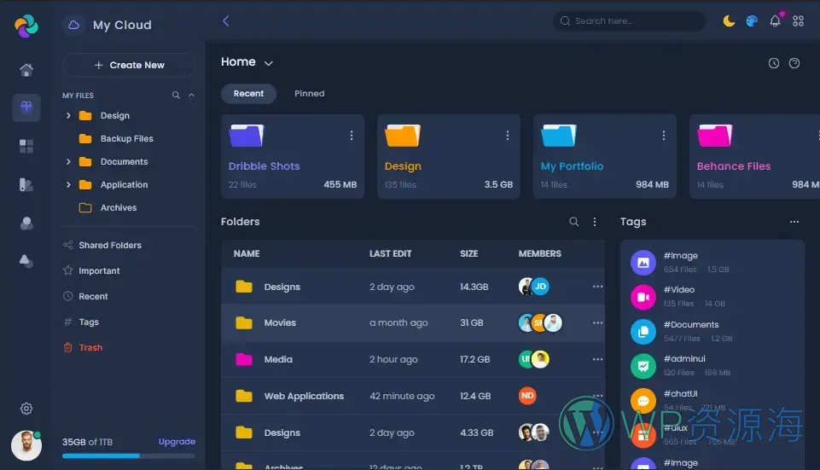
Task: Open settings gear in left sidebar
Action: (26, 409)
